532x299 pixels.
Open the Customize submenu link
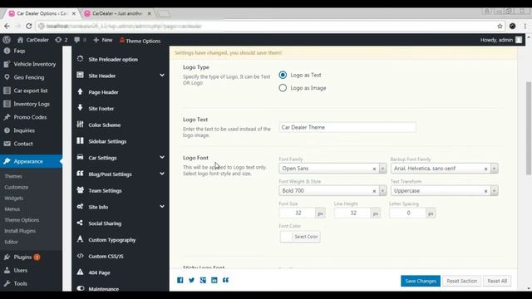(17, 187)
